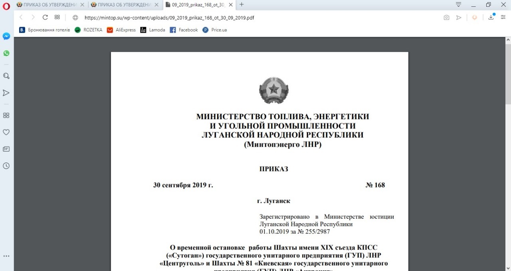Open History clock icon in sidebar
The image size is (511, 271).
click(x=6, y=166)
